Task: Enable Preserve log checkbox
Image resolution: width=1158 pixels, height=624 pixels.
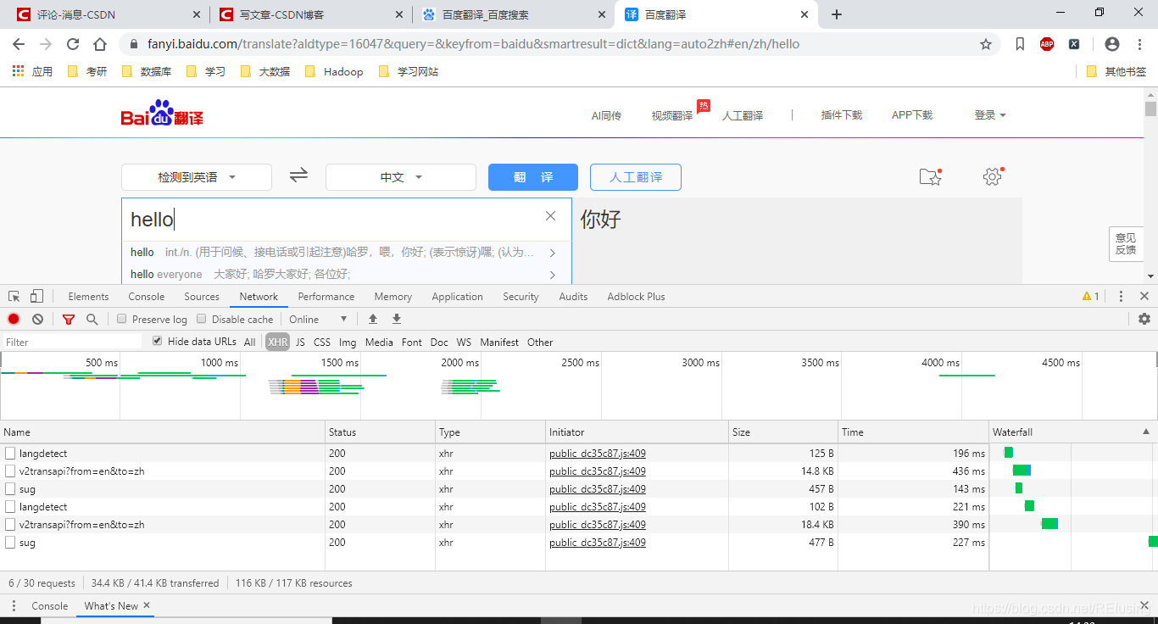Action: pyautogui.click(x=122, y=319)
